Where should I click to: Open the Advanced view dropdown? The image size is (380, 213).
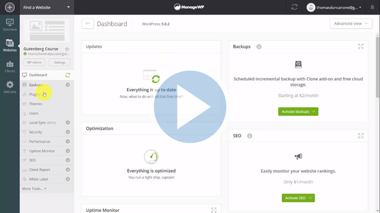tap(351, 24)
